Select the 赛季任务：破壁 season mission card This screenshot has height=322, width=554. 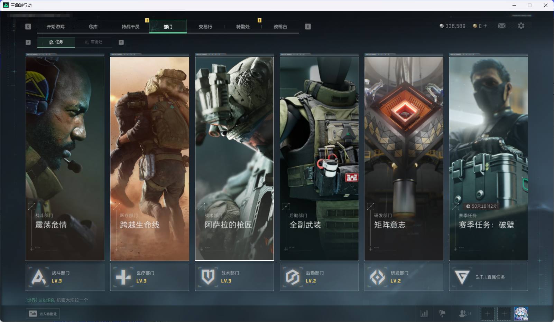click(488, 158)
